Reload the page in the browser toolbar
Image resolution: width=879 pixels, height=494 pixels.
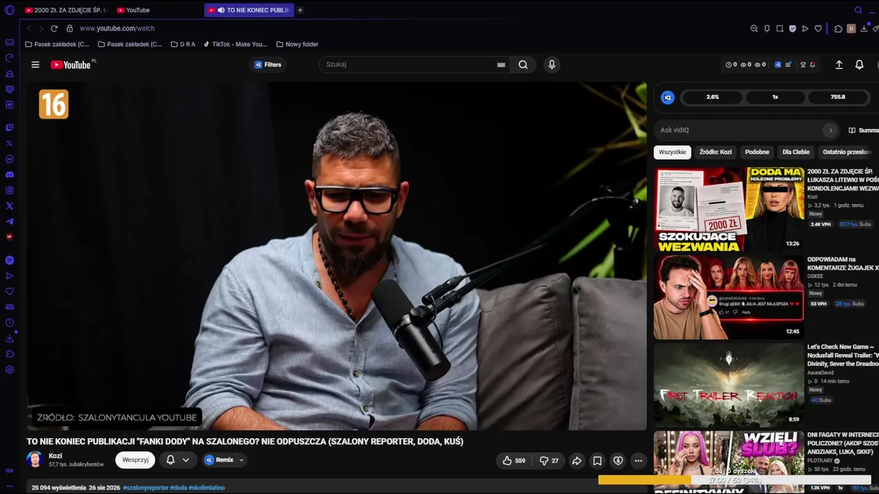tap(54, 28)
